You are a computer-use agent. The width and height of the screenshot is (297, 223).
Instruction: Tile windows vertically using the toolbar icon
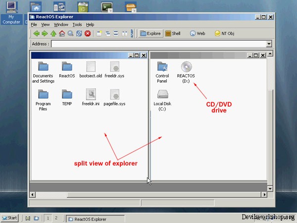tap(124, 34)
